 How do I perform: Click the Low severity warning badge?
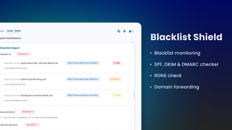[117, 95]
